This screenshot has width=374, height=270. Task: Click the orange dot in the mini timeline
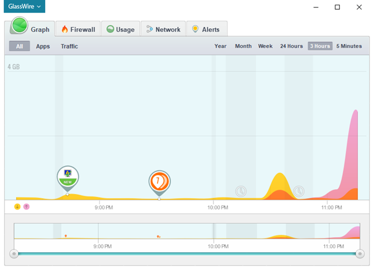click(x=66, y=235)
